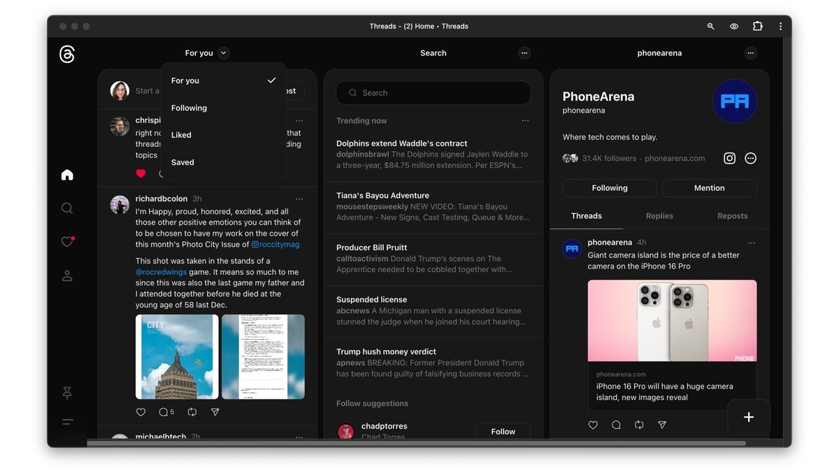Open the @rocredwings link in the post
Screen dimensions: 839x472
point(160,272)
